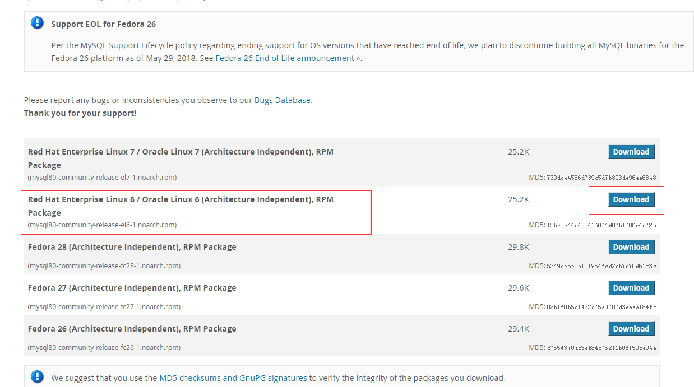Click the file name mysql80-community-release-el6-1.noarch.rpm

tap(102, 225)
